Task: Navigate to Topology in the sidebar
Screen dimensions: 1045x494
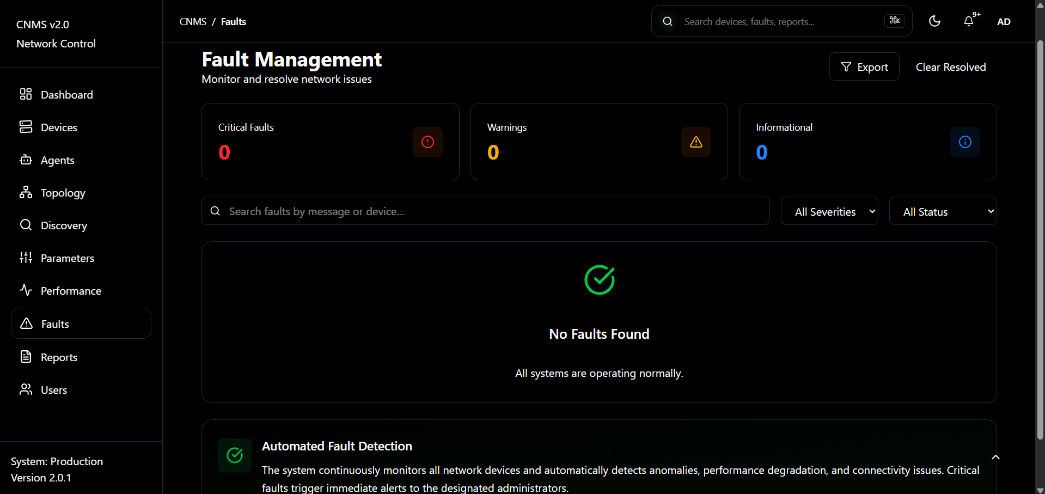Action: coord(63,193)
